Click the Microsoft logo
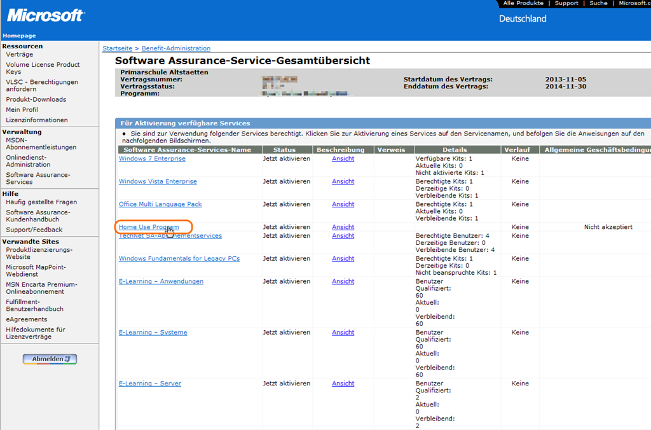 [x=45, y=15]
